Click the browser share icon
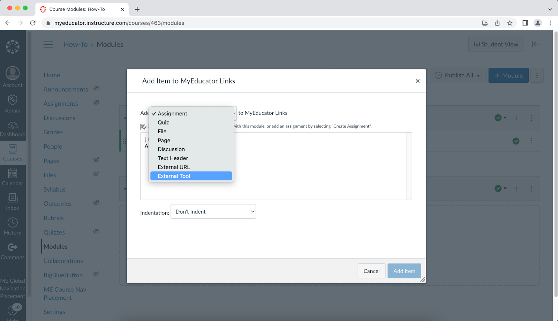The width and height of the screenshot is (558, 321). pyautogui.click(x=497, y=23)
